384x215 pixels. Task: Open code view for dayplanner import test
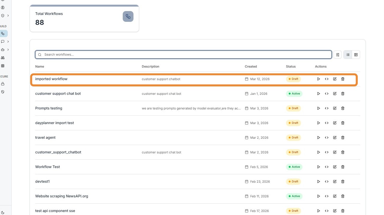click(327, 123)
